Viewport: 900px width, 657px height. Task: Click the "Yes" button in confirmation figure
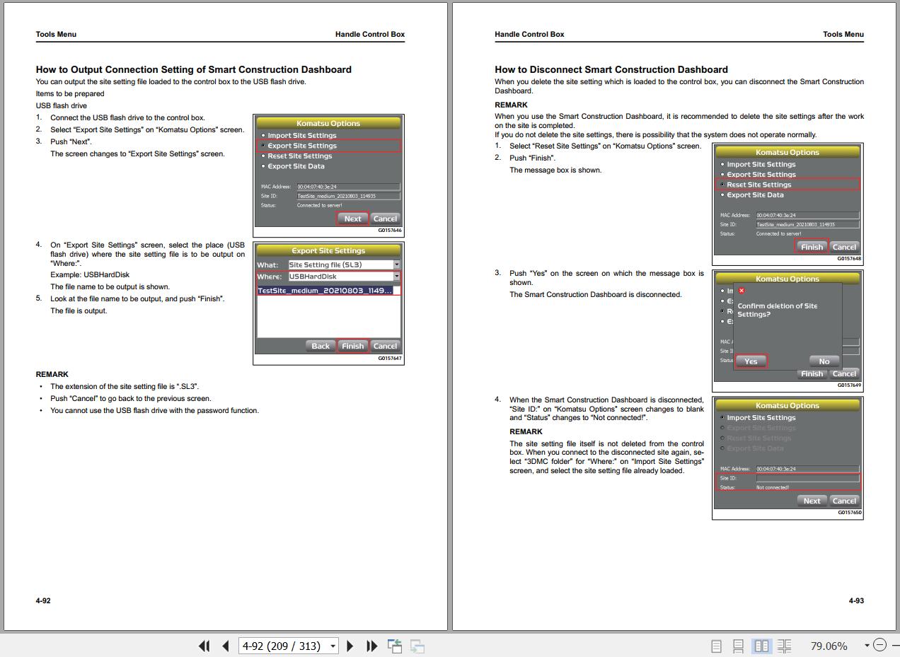tap(751, 361)
